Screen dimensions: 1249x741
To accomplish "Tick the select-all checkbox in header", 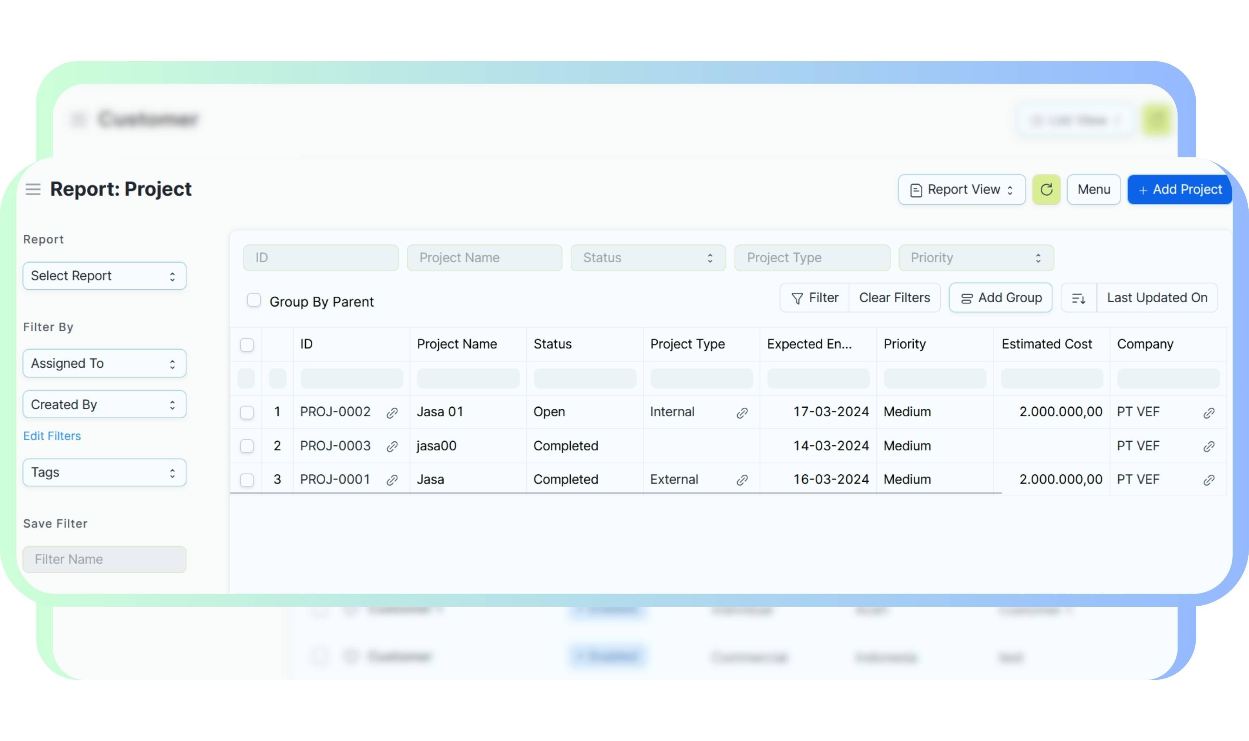I will [247, 345].
